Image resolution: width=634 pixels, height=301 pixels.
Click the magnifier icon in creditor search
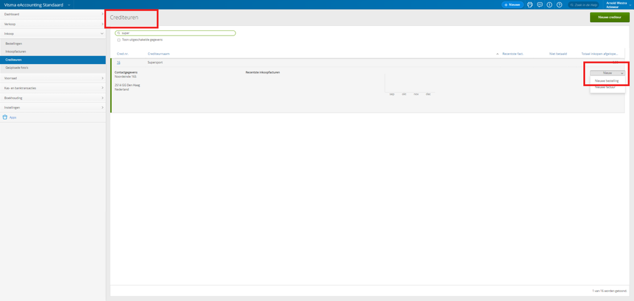(x=119, y=33)
